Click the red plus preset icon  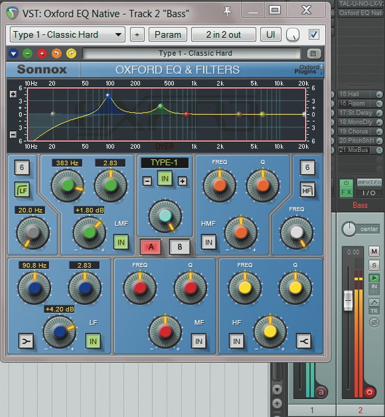click(42, 54)
